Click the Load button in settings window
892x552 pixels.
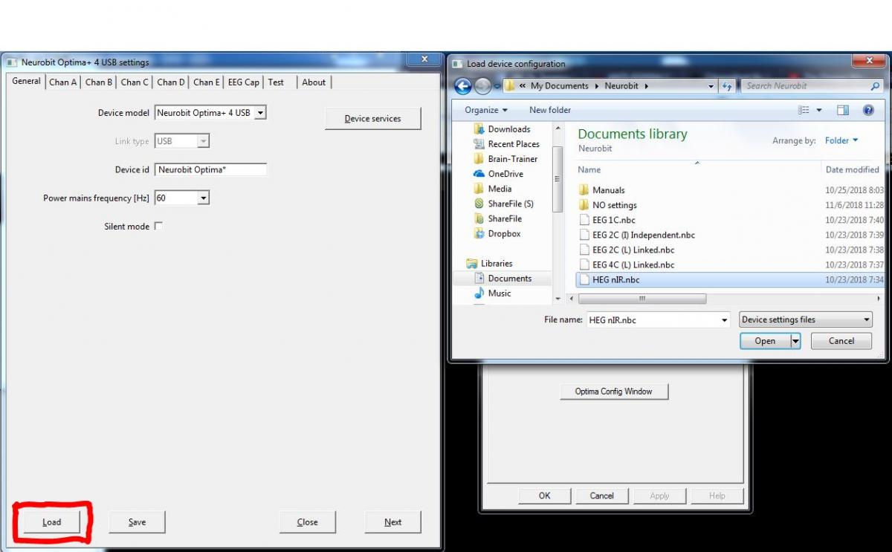click(x=51, y=522)
